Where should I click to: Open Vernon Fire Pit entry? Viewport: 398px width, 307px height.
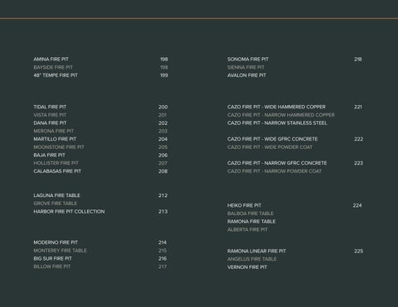tap(247, 267)
